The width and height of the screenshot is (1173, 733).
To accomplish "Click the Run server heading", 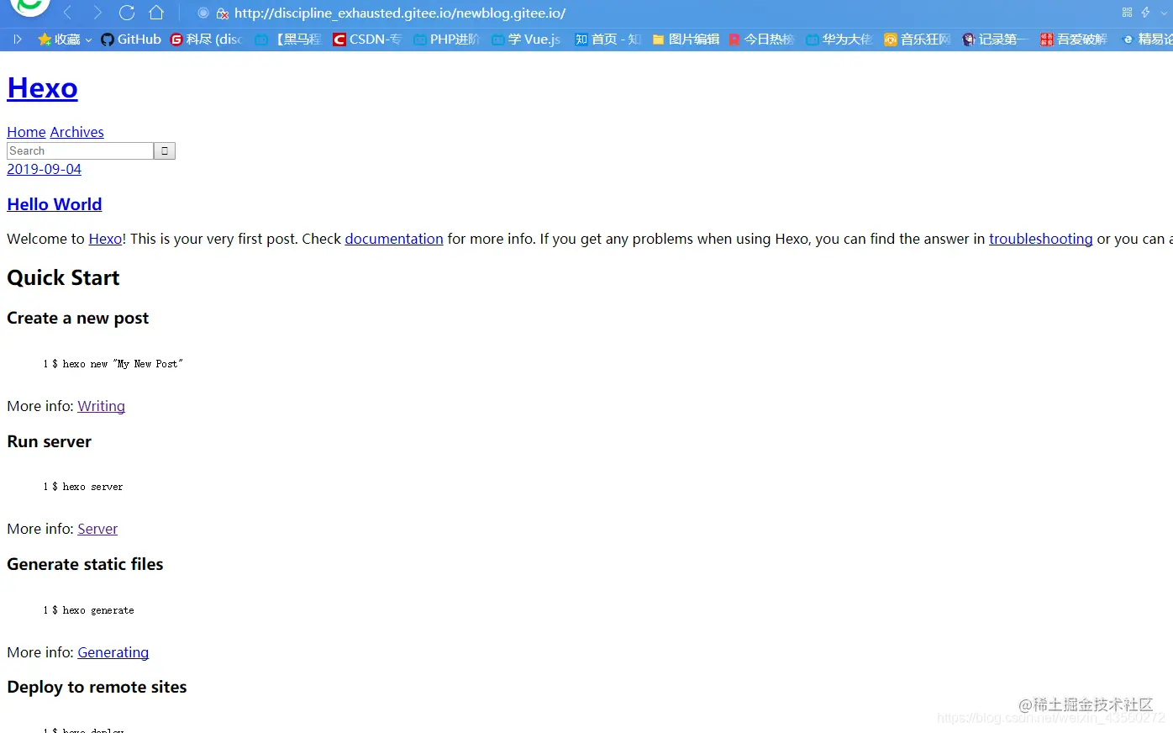I will point(49,441).
